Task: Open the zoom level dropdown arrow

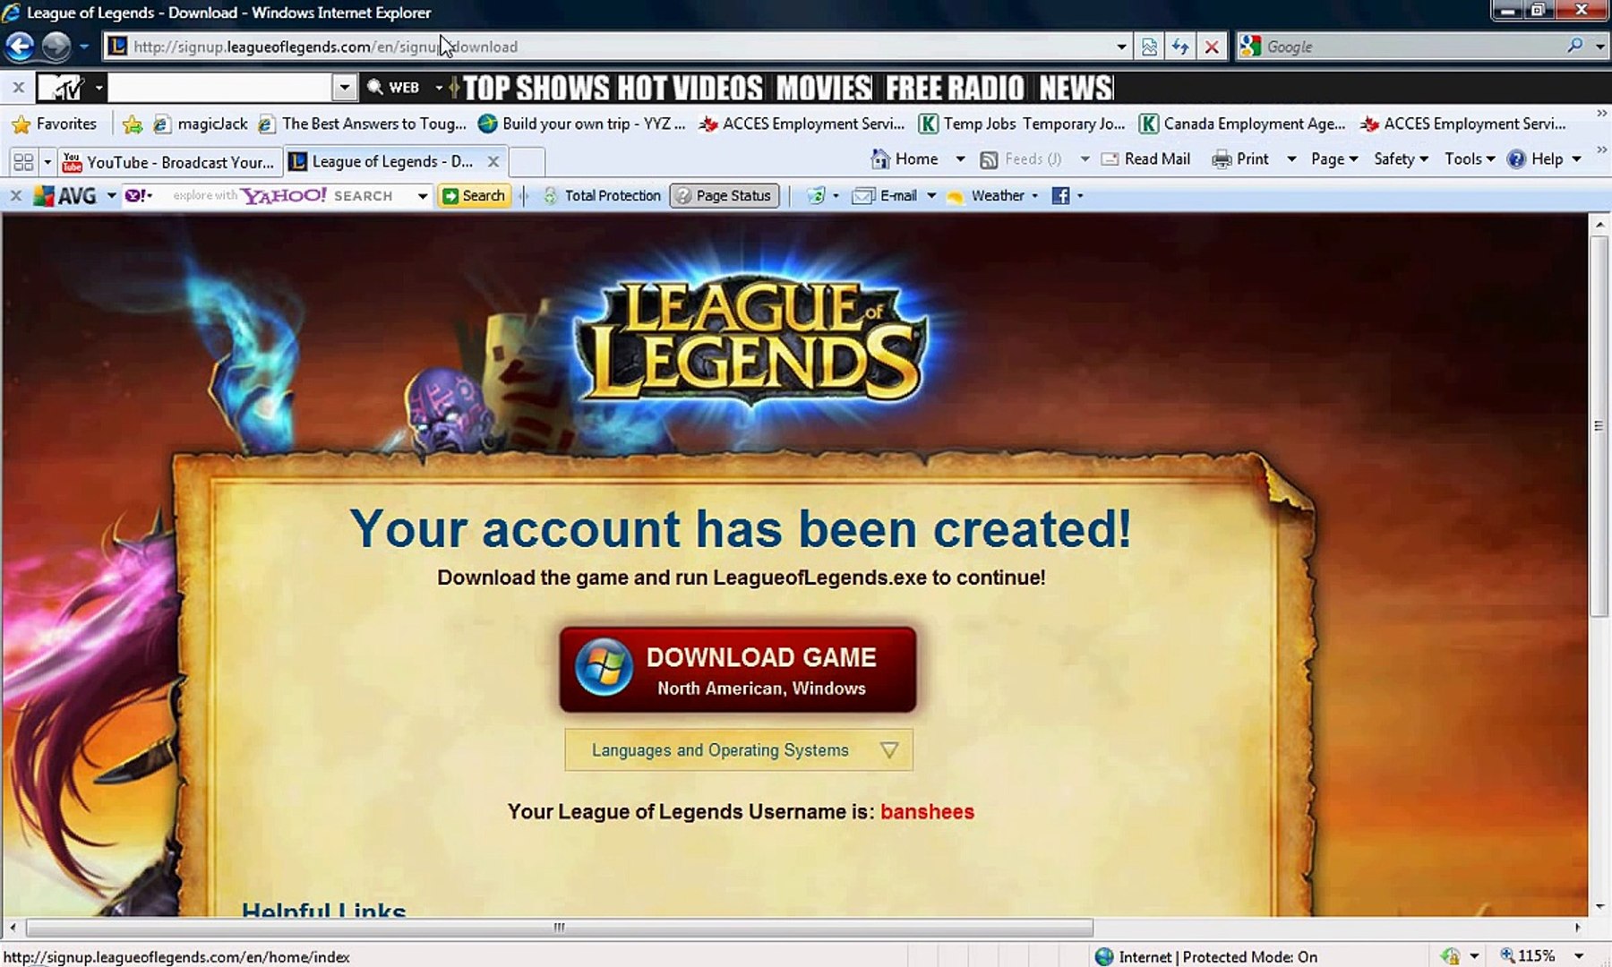Action: coord(1579,955)
